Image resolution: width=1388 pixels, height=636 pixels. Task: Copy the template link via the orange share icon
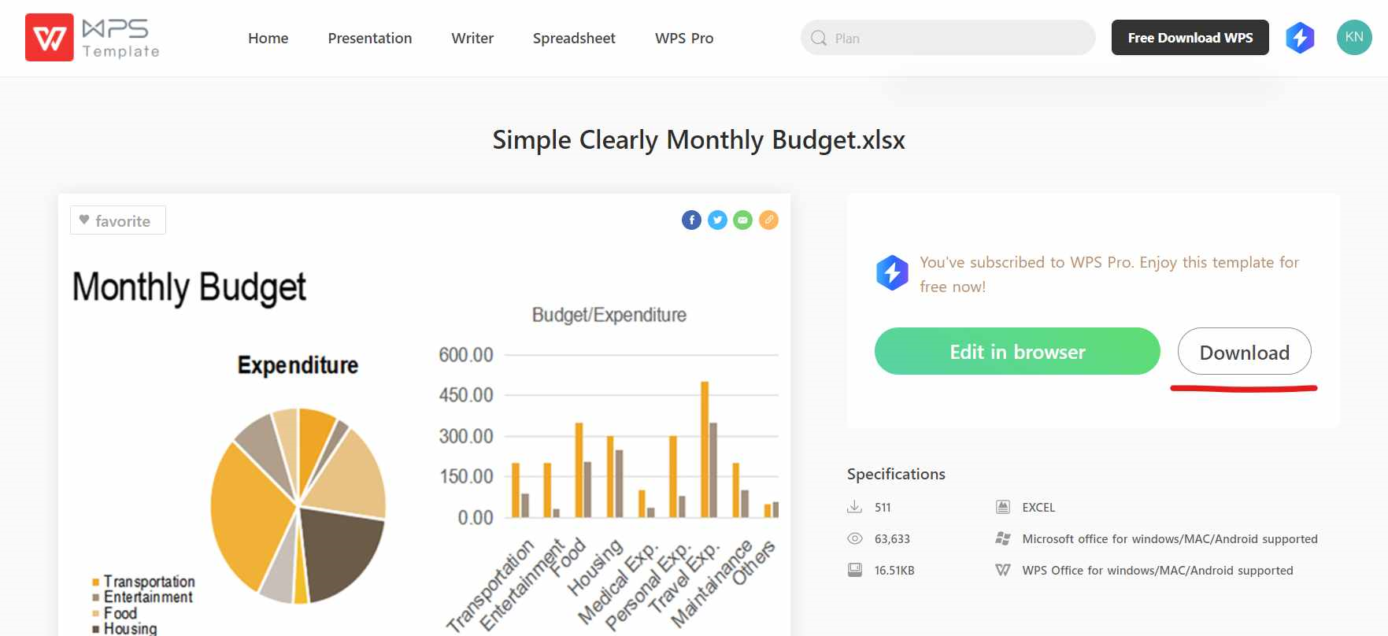768,220
